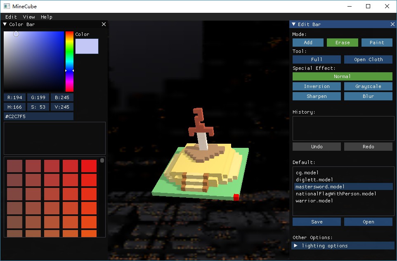Select the Full tool

pos(317,59)
